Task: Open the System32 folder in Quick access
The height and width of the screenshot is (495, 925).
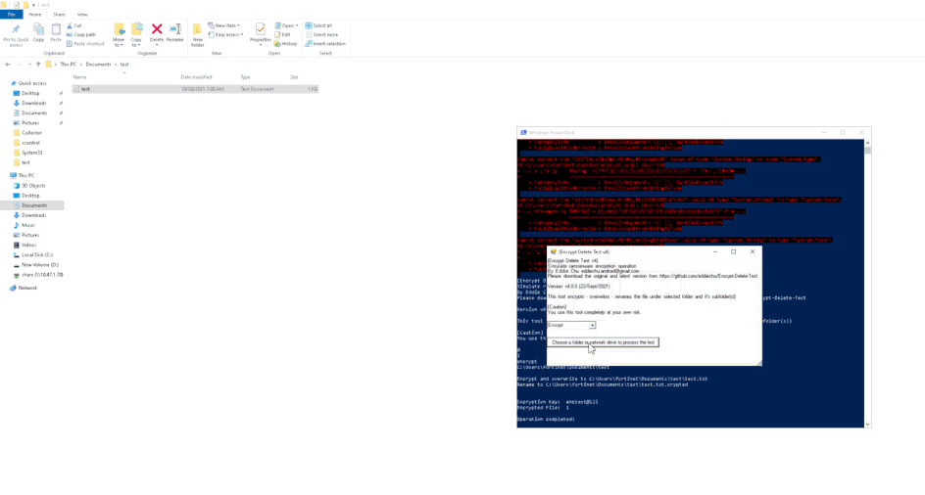Action: [27, 153]
